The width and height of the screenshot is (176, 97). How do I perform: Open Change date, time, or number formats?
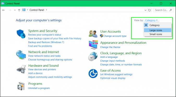pos(121,65)
